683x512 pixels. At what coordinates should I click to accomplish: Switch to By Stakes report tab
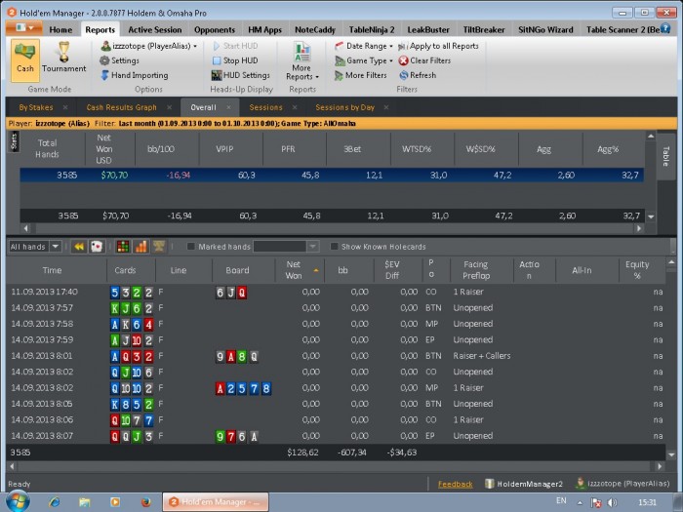point(36,107)
